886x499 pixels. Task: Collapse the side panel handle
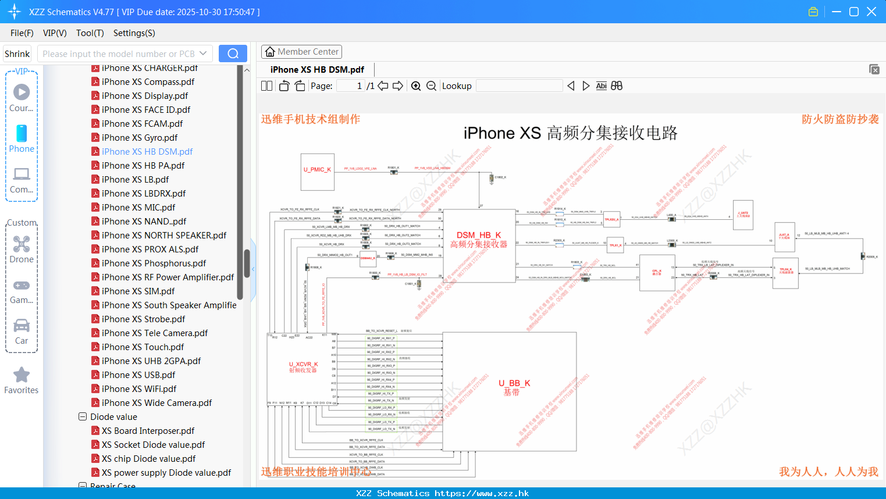(253, 269)
